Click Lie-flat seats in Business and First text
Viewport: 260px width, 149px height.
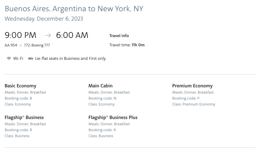[70, 59]
